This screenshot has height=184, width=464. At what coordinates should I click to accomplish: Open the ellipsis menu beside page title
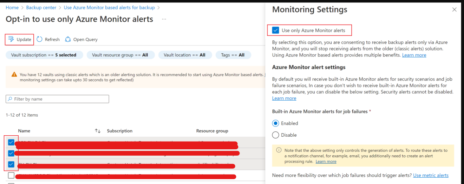[x=164, y=19]
